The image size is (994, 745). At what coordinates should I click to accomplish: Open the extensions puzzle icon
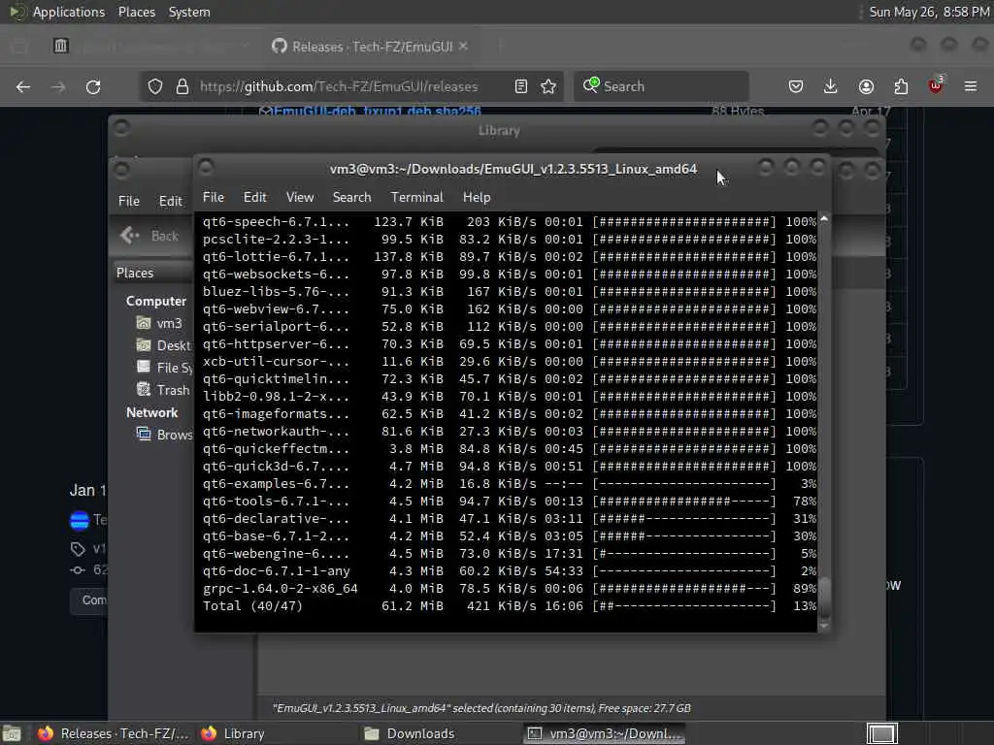point(901,86)
